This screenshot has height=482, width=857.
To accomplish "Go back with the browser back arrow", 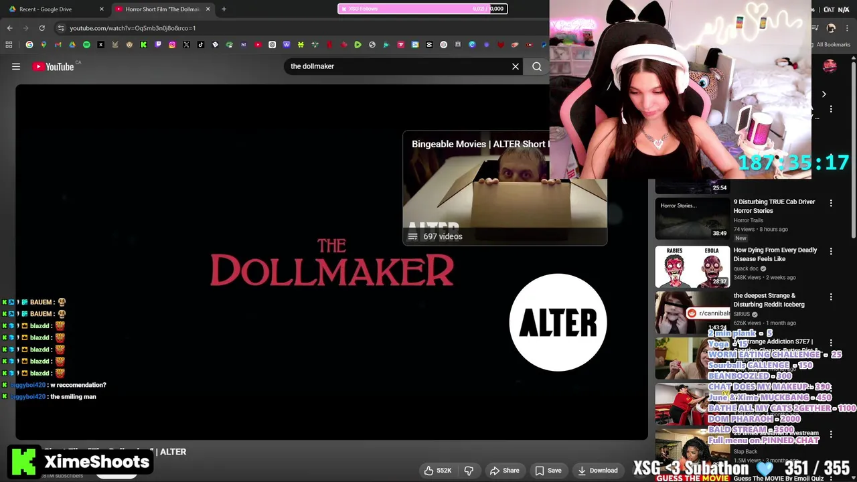I will click(x=9, y=28).
